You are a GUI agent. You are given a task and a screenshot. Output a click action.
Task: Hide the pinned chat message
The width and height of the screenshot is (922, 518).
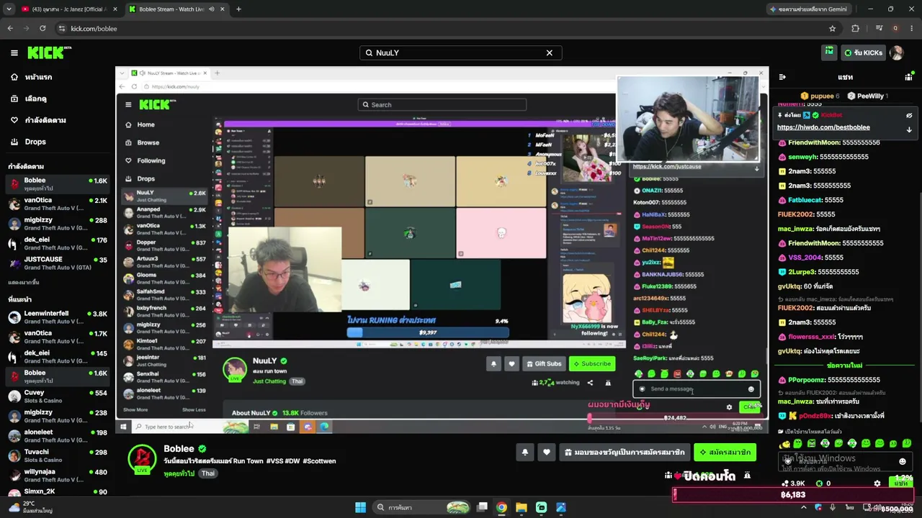(909, 115)
